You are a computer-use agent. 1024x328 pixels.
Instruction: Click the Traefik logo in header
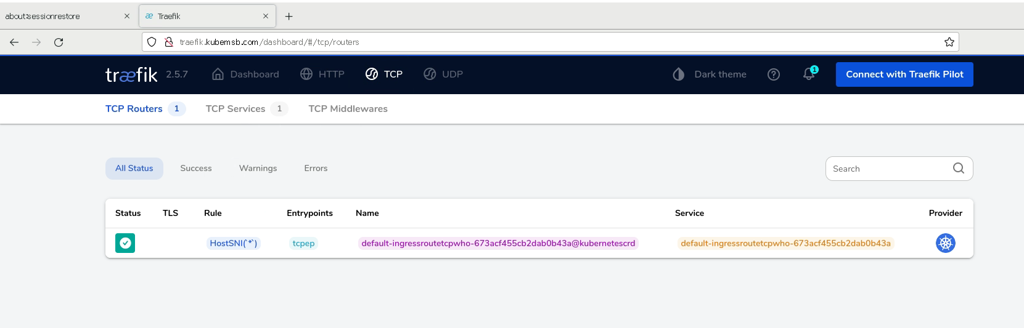point(131,74)
